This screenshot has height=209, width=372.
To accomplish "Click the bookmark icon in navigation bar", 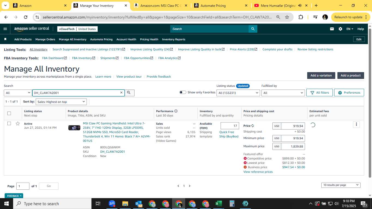I will pyautogui.click(x=5, y=39).
